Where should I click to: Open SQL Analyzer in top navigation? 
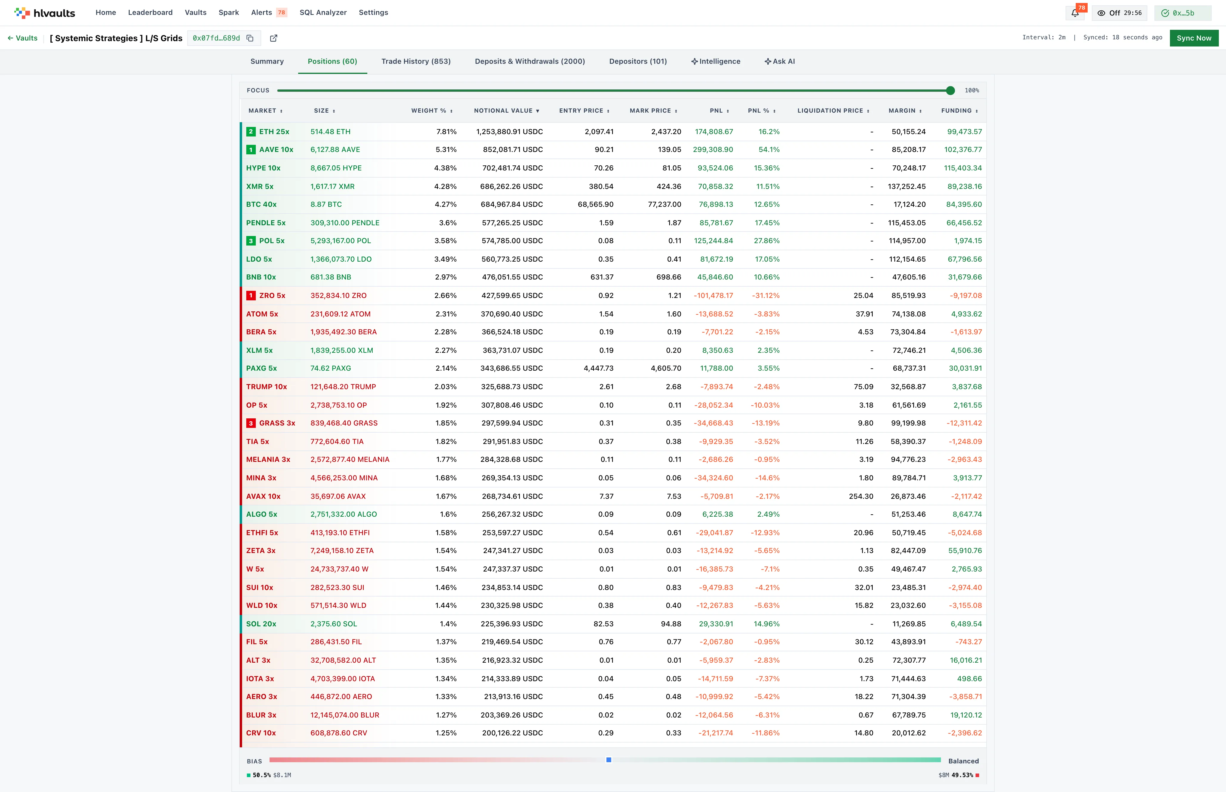[323, 12]
